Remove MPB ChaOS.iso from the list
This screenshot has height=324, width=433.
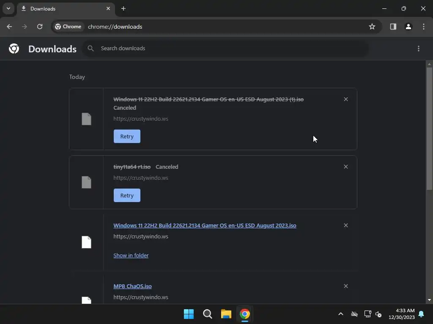346,286
